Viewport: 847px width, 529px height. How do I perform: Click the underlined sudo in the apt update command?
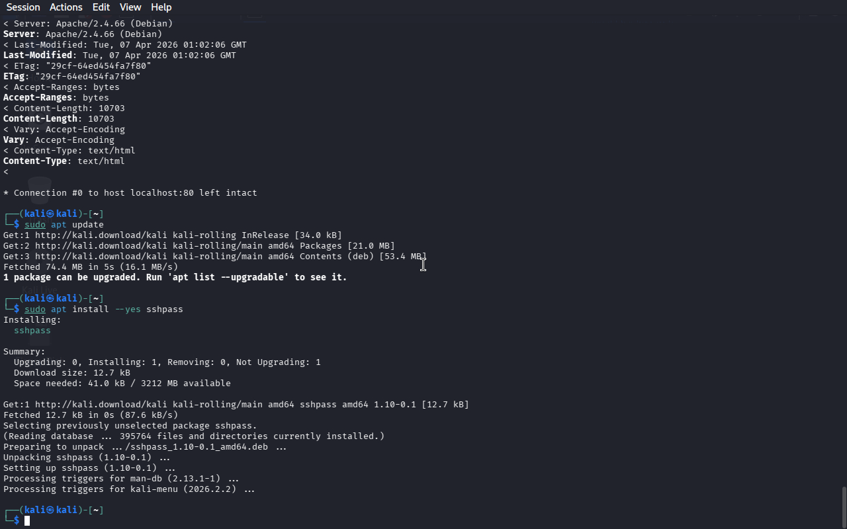35,225
